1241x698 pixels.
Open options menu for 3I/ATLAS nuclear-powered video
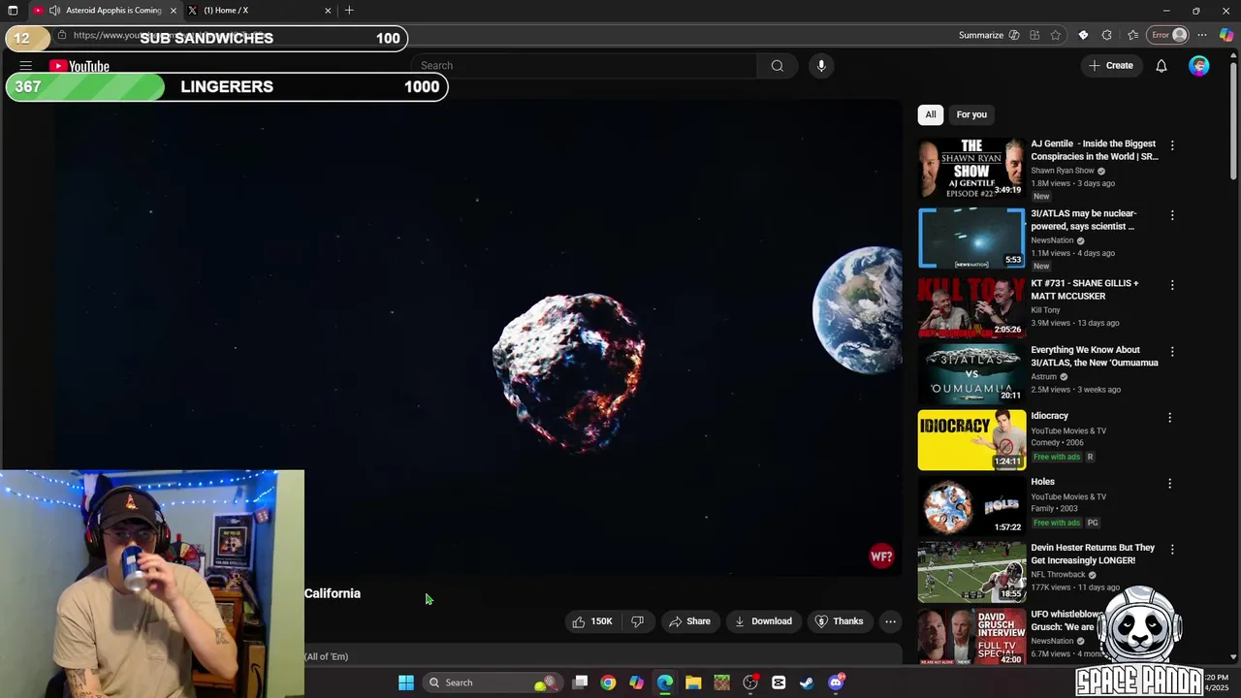coord(1172,215)
